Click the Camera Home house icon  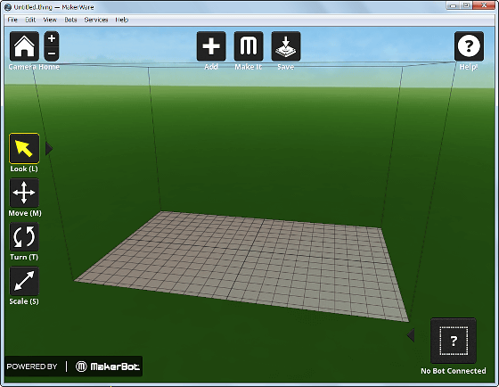25,46
